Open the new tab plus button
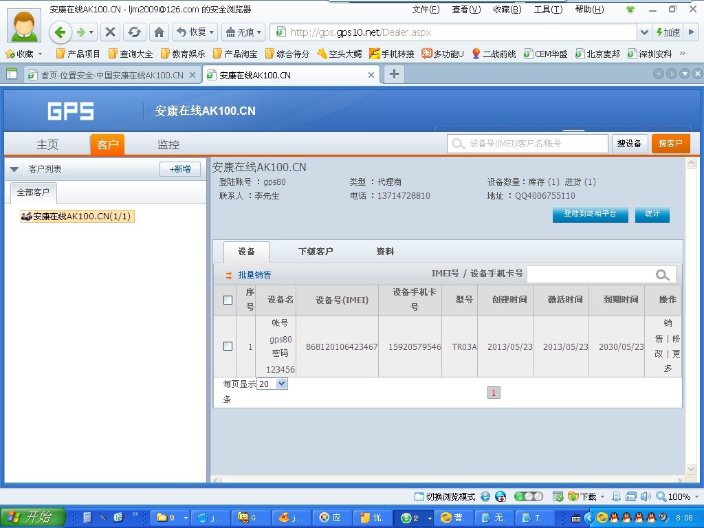The image size is (704, 528). (x=394, y=74)
